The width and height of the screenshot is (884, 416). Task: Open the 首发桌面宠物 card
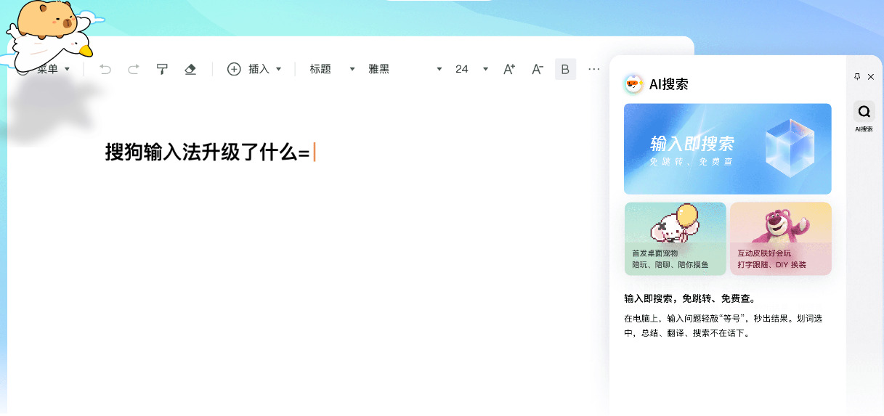676,239
